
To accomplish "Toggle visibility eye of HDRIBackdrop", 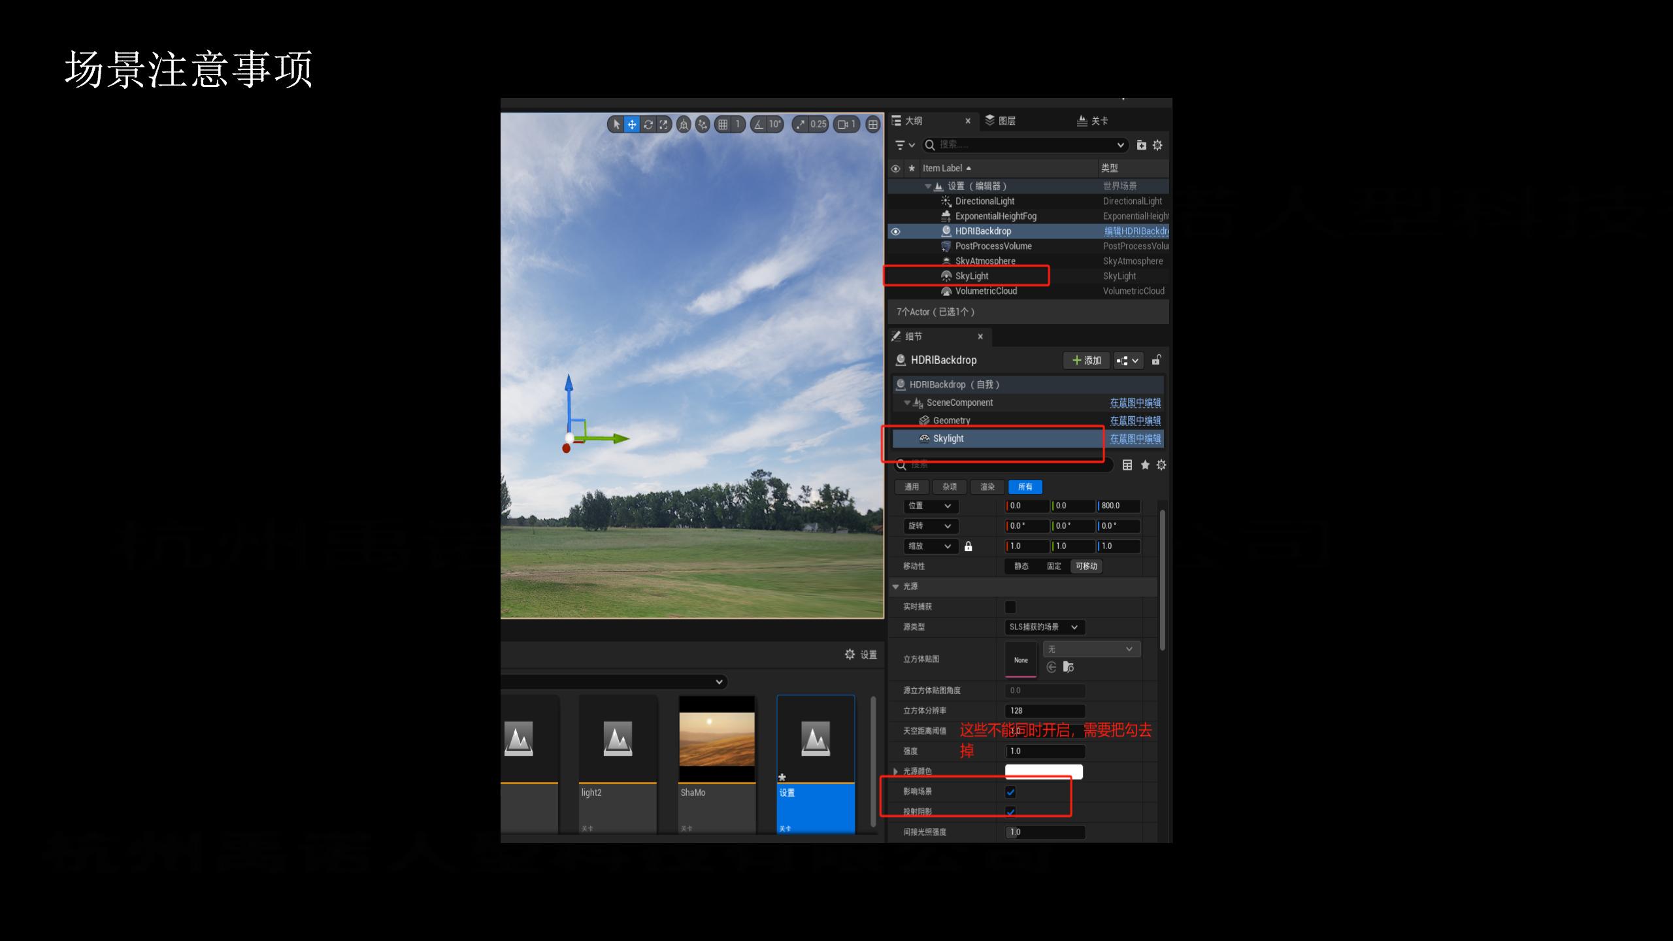I will pyautogui.click(x=895, y=231).
